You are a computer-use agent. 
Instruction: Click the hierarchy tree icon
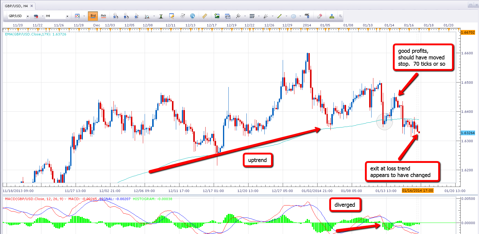point(332,16)
